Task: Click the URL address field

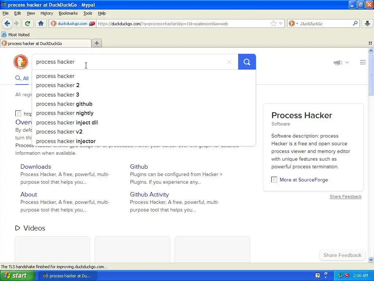Action: (x=184, y=23)
